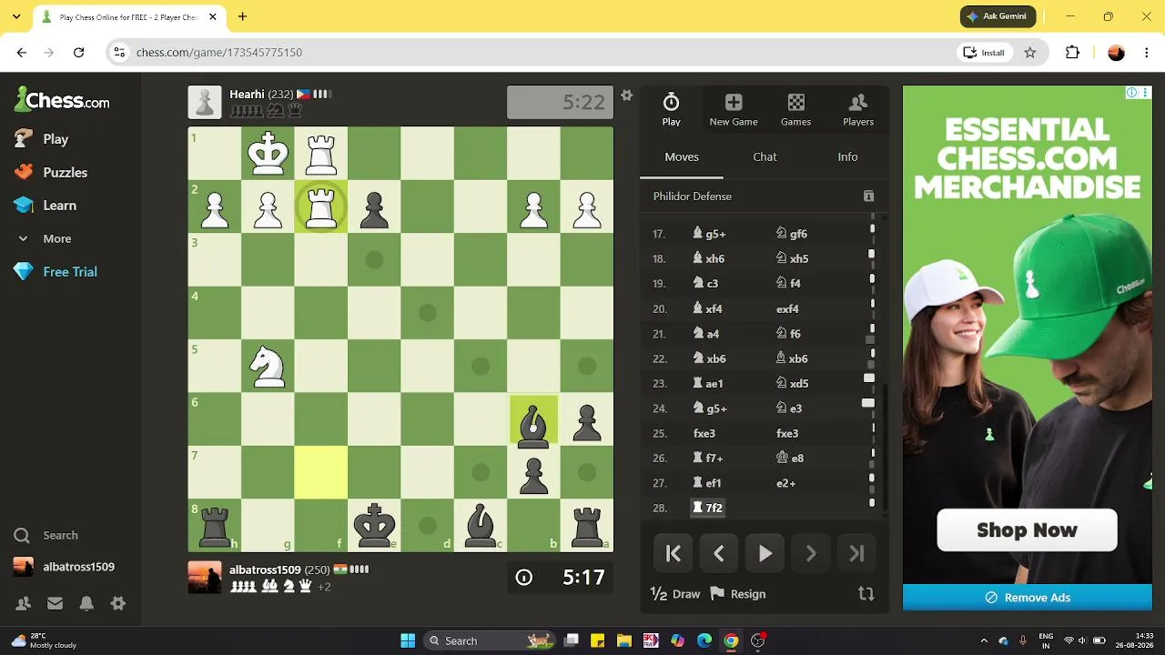Viewport: 1165px width, 655px height.
Task: Click the Free Trial diamond link
Action: point(56,272)
